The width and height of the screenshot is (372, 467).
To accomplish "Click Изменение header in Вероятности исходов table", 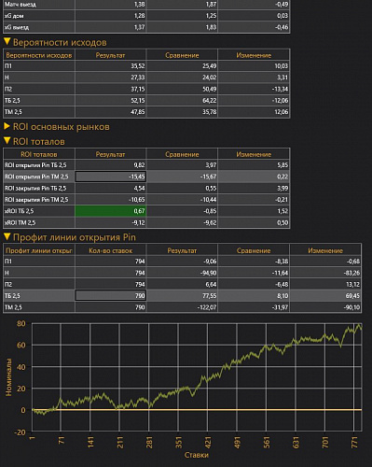I will coord(254,55).
